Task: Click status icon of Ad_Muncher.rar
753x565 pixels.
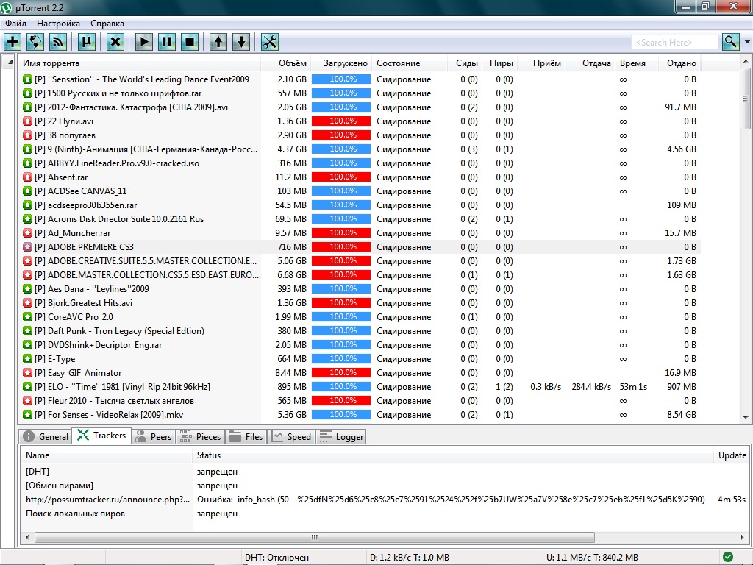Action: pos(27,233)
